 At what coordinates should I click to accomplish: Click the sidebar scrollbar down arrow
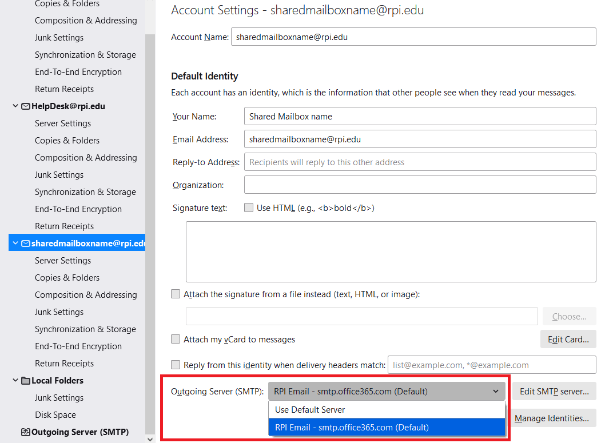point(150,439)
